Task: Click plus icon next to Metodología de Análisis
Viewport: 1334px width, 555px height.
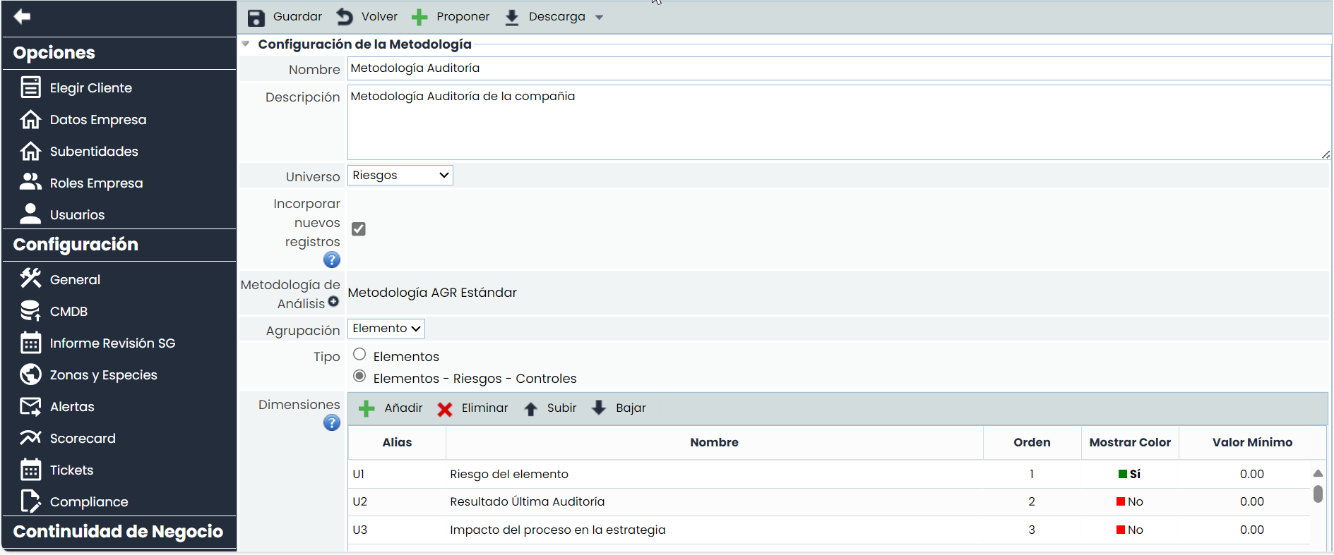Action: click(x=333, y=302)
